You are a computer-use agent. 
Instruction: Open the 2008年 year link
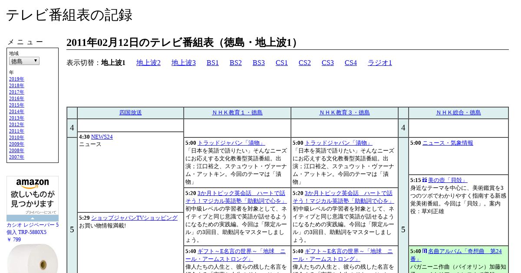[16, 150]
